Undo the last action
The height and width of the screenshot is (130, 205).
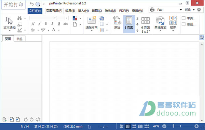click(31, 4)
